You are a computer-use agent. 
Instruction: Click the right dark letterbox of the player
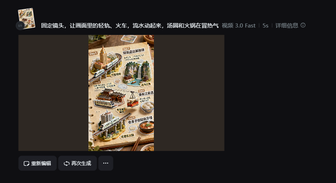189,93
